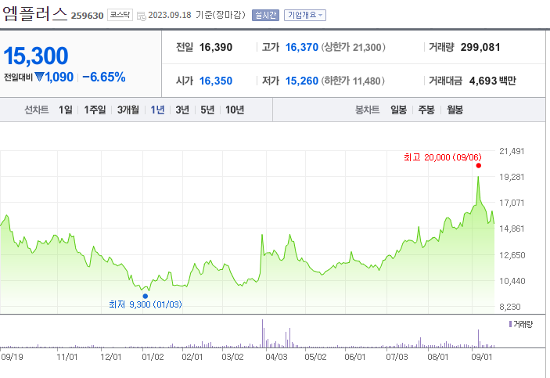Click the blue 최저 9,300 low marker
This screenshot has width=550, height=378.
[146, 297]
